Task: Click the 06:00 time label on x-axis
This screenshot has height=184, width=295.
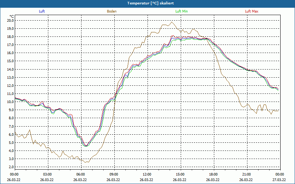Action: tap(80, 174)
